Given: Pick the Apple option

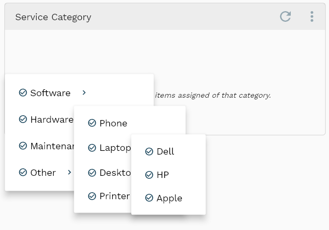Looking at the screenshot, I should (x=168, y=198).
